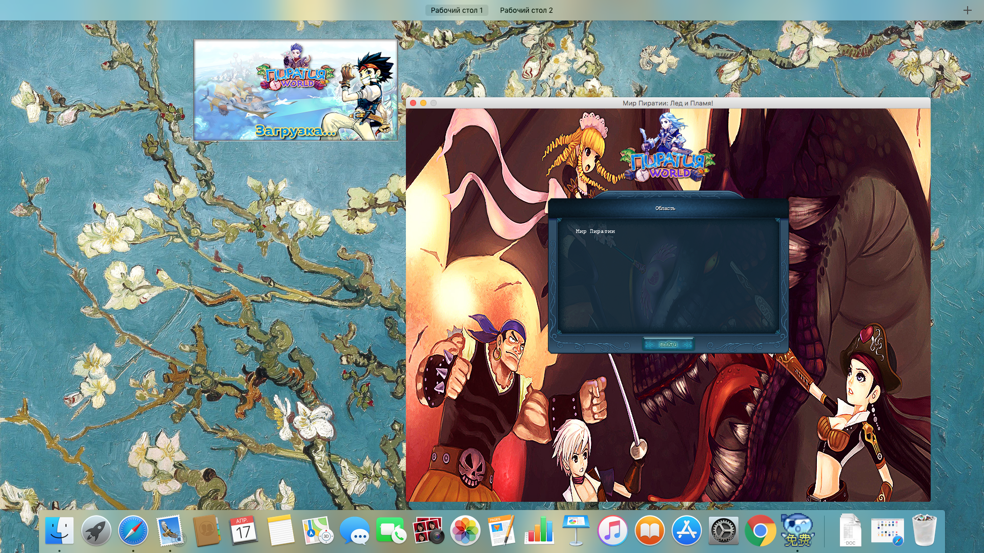Click the выйти button in game dialog

tap(668, 345)
